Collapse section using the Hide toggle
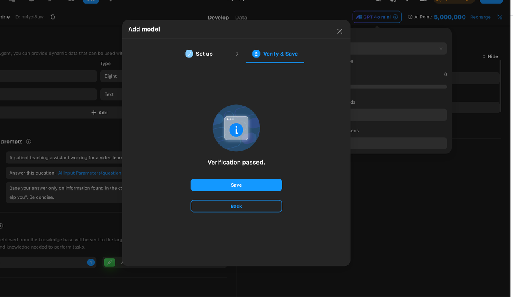 tap(490, 56)
